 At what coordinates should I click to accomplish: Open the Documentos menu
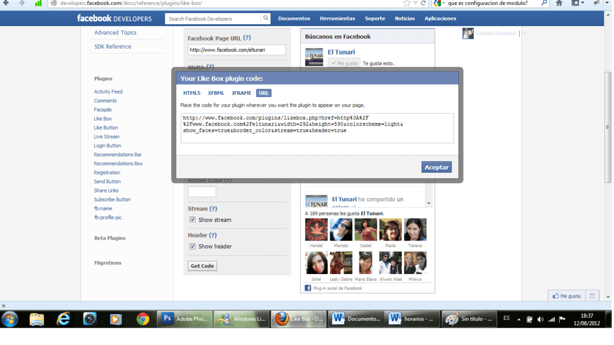coord(294,18)
